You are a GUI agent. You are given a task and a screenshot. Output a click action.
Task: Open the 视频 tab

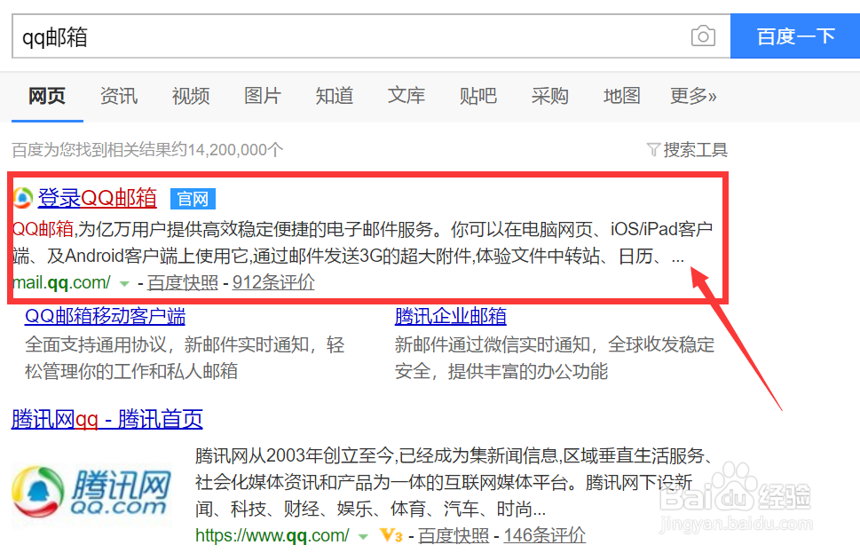click(x=191, y=96)
